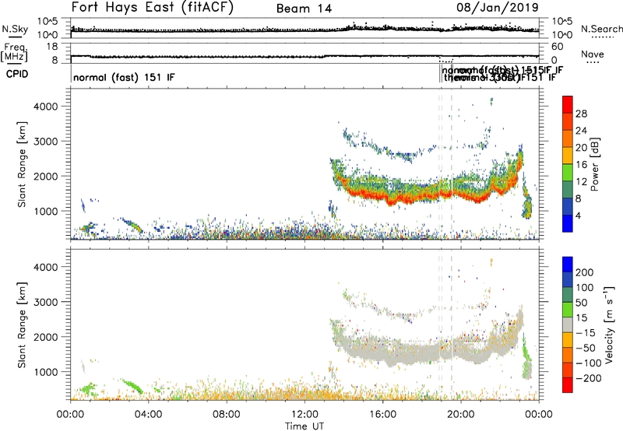Click the "Fort Hays East (fitACF)" title
This screenshot has height=431, width=623.
pos(153,7)
